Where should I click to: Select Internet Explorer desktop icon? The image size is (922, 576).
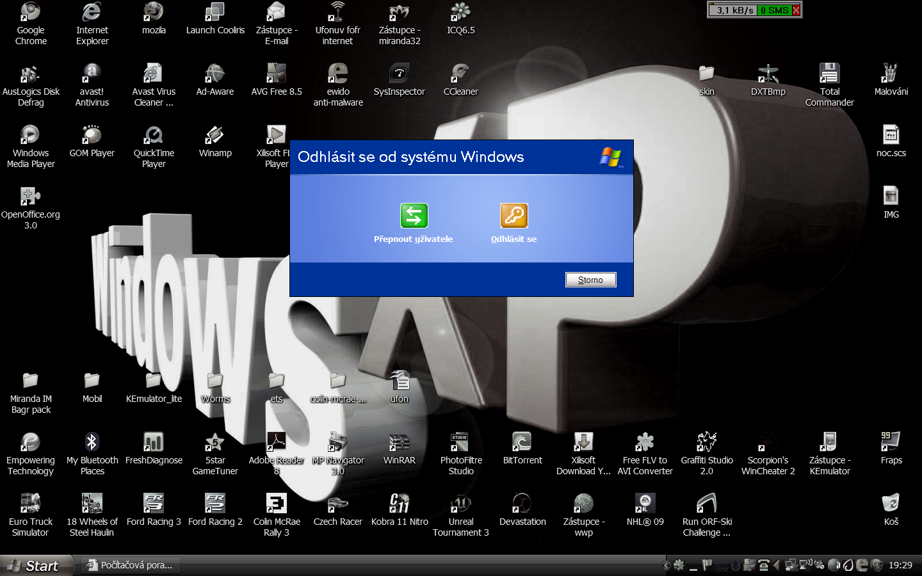click(92, 12)
